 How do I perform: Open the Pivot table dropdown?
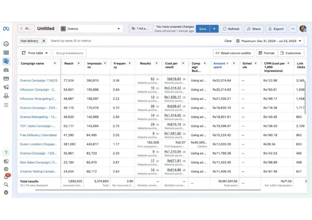click(35, 53)
